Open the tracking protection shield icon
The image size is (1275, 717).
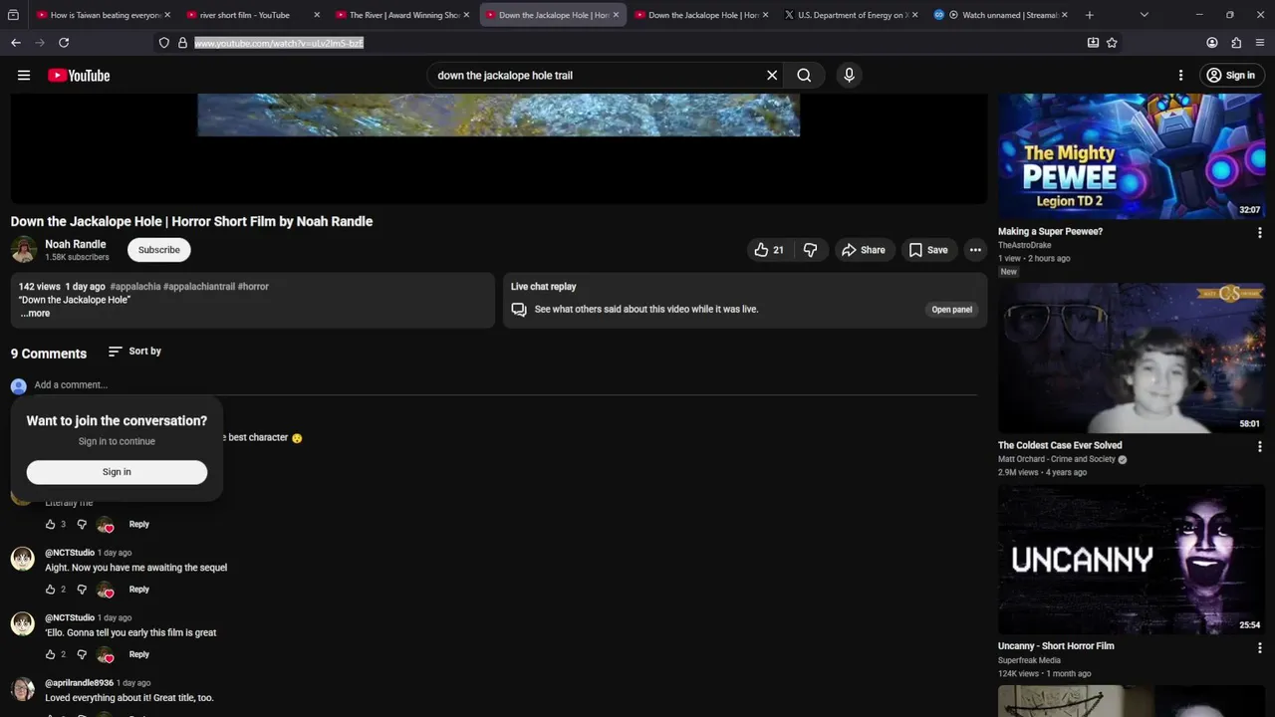pos(164,43)
